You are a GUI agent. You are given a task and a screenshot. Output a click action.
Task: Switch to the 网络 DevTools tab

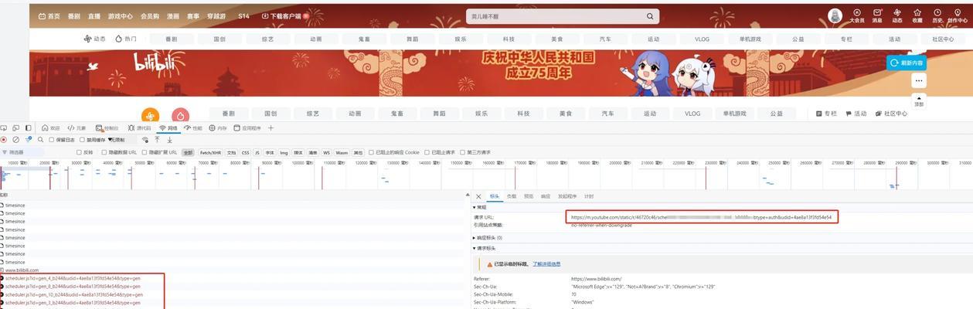(x=169, y=128)
